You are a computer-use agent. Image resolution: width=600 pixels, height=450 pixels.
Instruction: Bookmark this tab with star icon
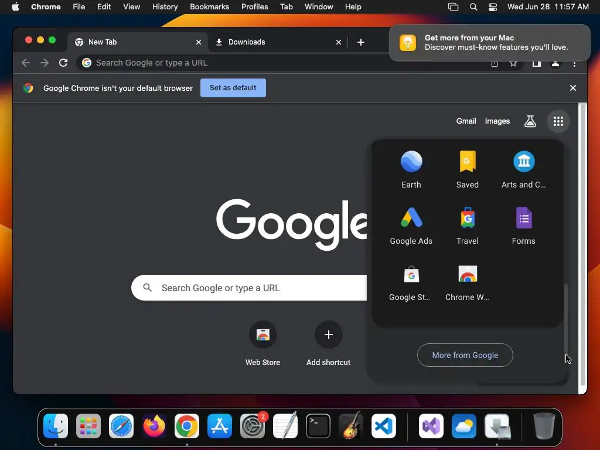point(513,64)
